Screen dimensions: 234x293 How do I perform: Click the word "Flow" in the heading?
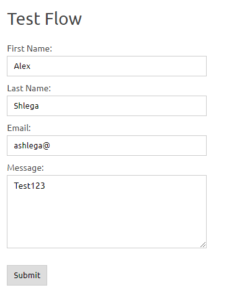63,19
